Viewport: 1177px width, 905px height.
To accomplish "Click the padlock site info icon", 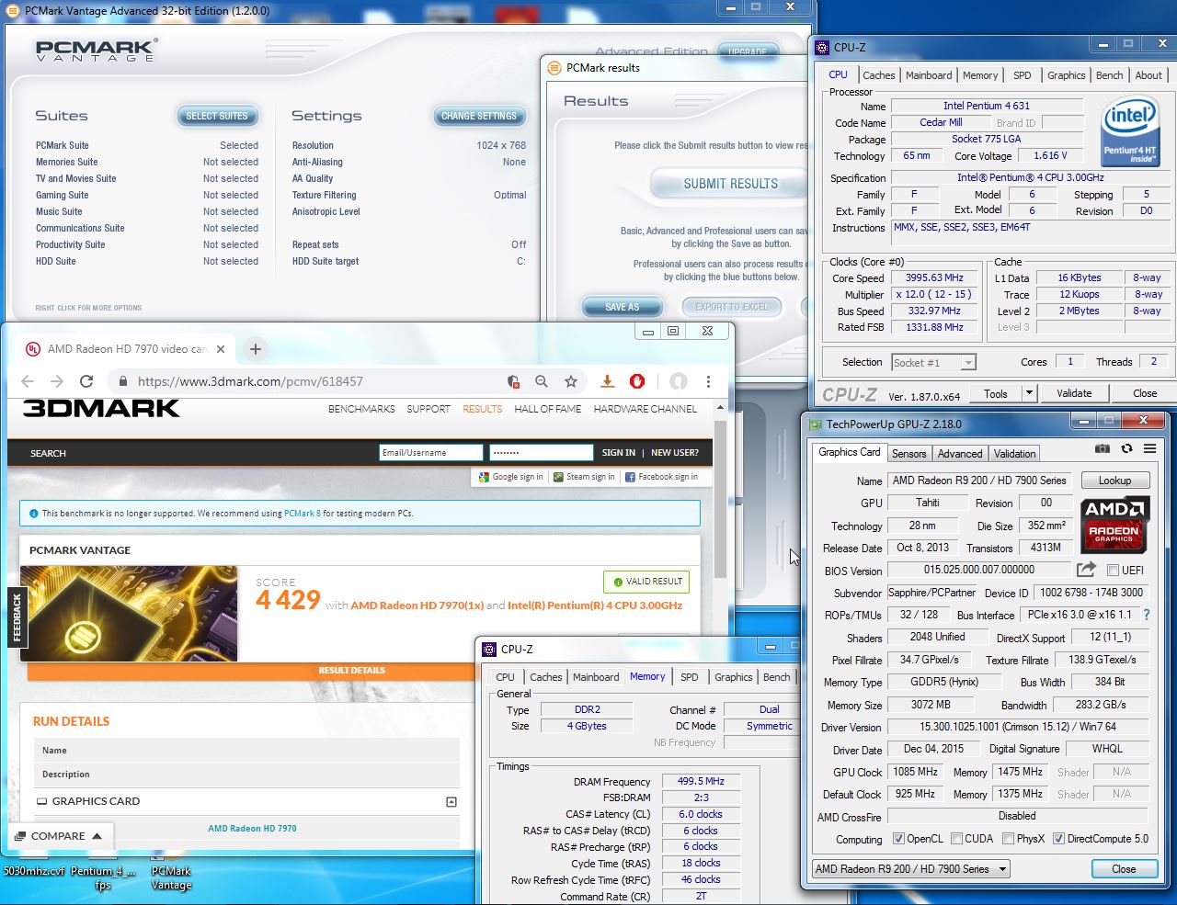I will (x=122, y=381).
